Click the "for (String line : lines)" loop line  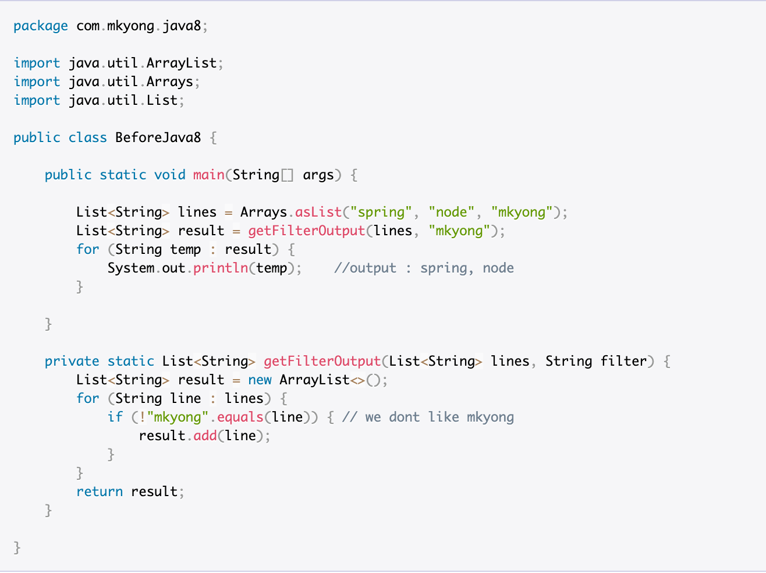[x=182, y=399]
